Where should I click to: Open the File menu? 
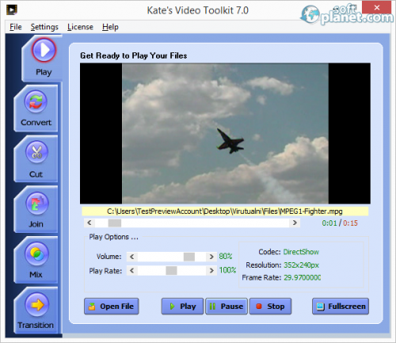[16, 27]
